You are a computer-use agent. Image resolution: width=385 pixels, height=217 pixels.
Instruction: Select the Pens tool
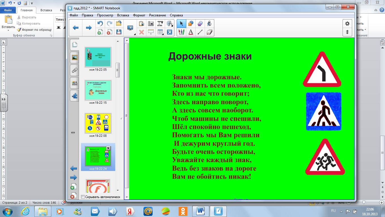(x=181, y=32)
